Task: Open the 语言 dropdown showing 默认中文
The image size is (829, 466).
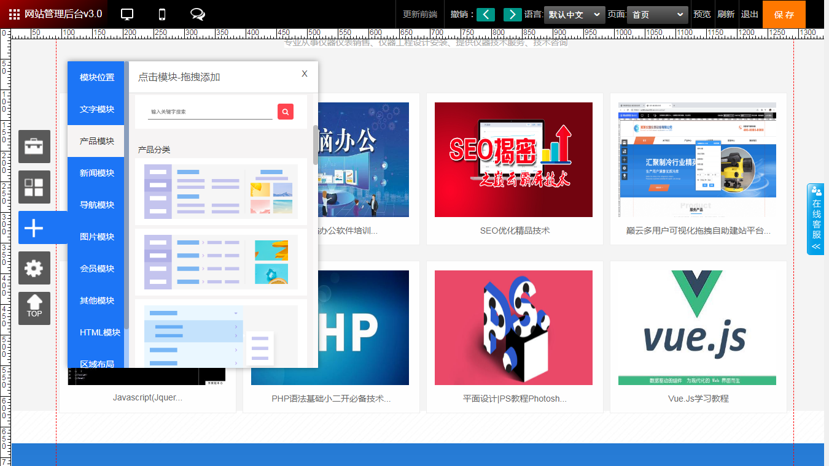Action: click(x=574, y=13)
